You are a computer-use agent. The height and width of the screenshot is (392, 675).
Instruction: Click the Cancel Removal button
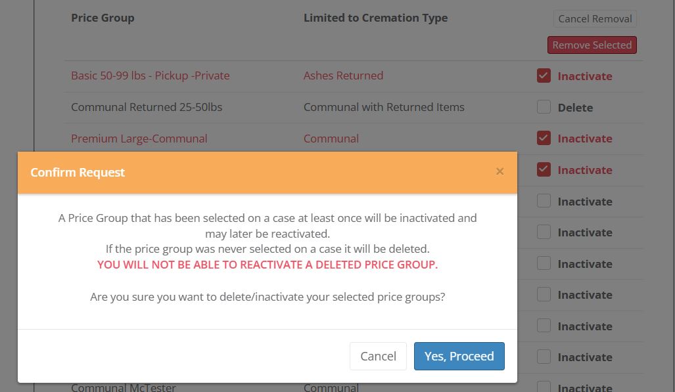[x=595, y=18]
